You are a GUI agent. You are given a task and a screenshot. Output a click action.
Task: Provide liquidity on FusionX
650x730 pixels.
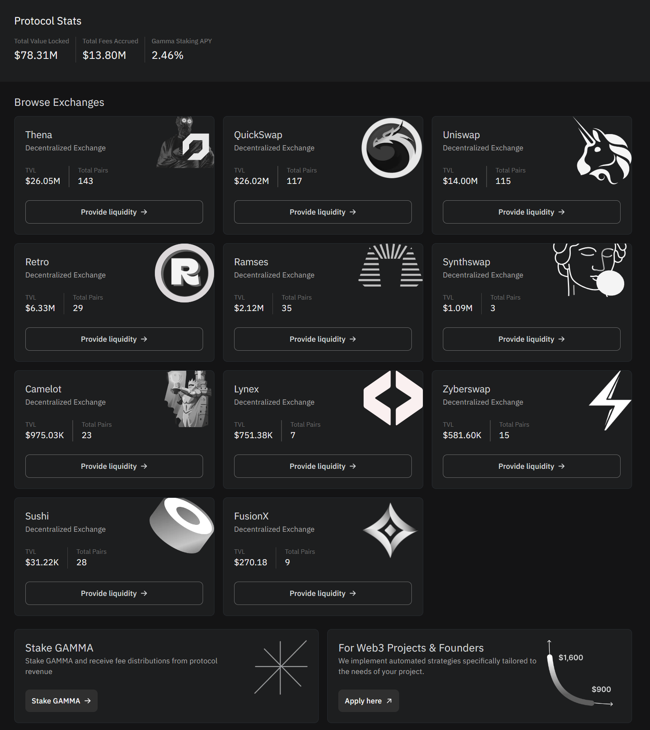(x=323, y=593)
